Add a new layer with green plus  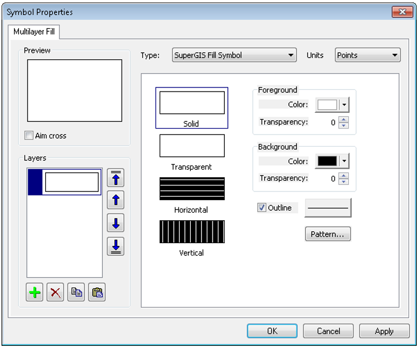[x=35, y=292]
